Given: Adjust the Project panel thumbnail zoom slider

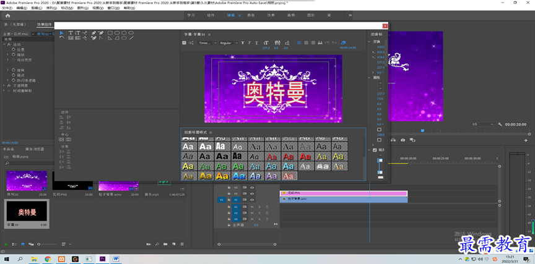Looking at the screenshot, I should (47, 244).
